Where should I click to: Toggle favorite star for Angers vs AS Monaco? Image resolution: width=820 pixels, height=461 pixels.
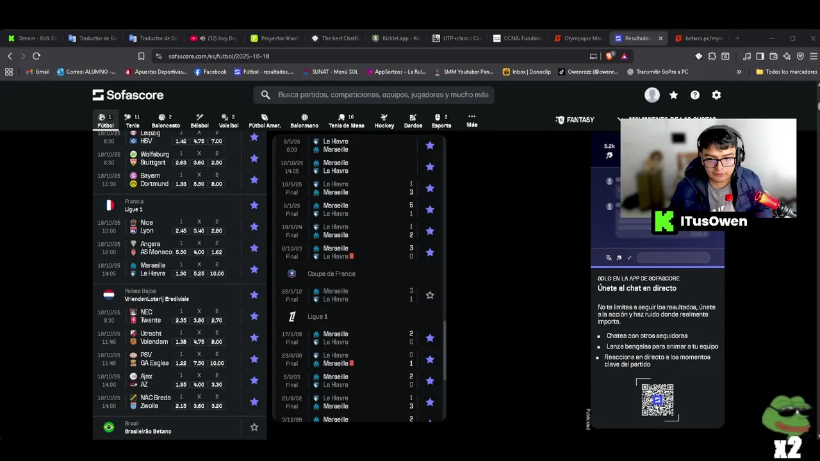pos(254,248)
